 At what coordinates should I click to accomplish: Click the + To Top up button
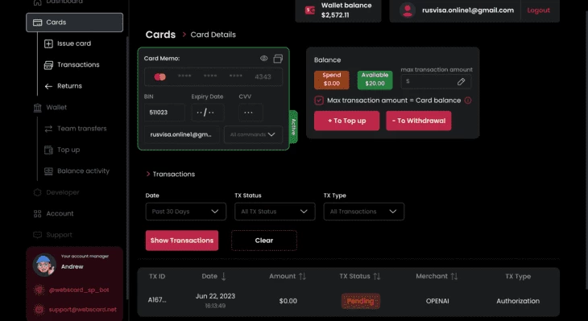347,121
